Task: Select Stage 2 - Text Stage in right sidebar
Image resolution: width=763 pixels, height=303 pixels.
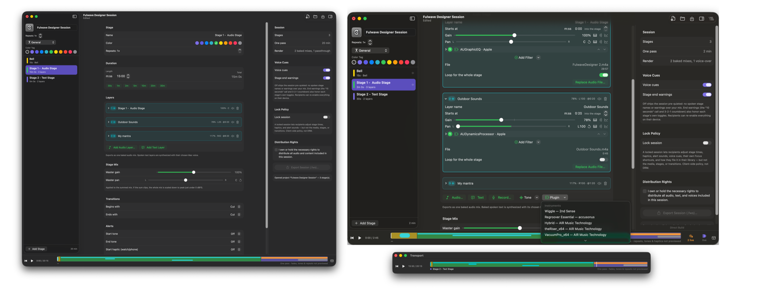Action: (x=383, y=96)
